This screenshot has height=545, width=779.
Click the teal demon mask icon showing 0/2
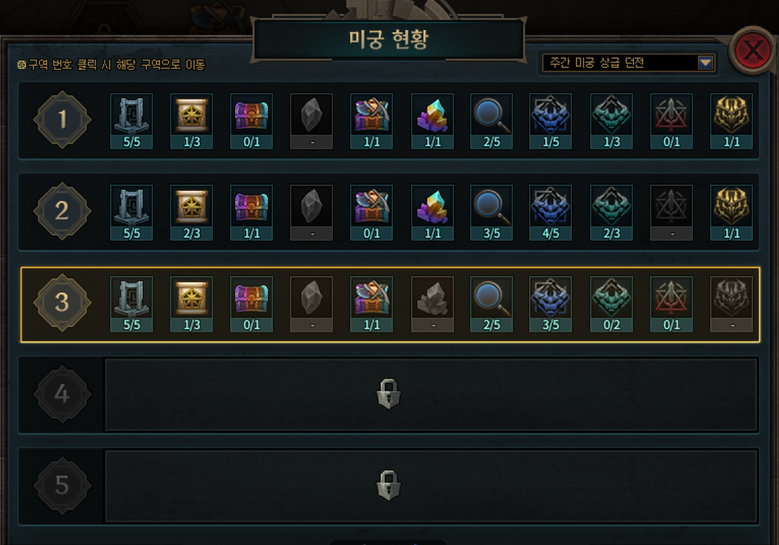pyautogui.click(x=612, y=304)
